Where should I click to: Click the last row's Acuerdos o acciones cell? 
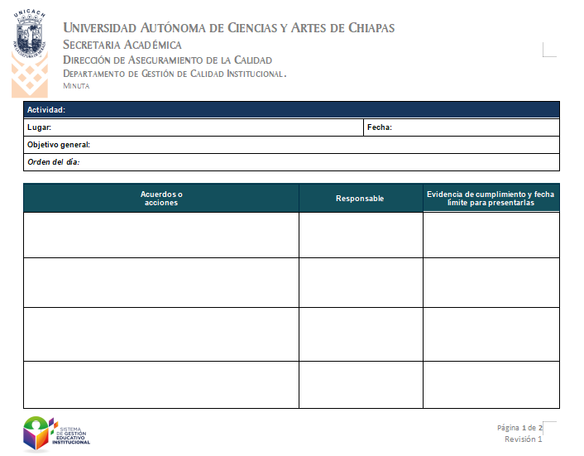[x=161, y=385]
